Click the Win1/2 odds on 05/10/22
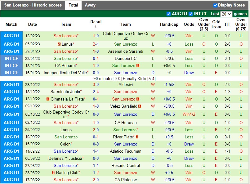The width and height of the screenshot is (250, 184). [x=189, y=114]
